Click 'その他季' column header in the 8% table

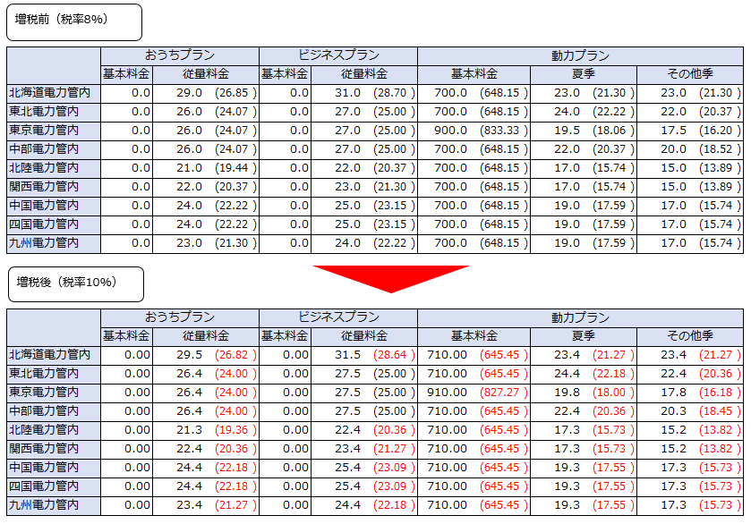tap(690, 74)
